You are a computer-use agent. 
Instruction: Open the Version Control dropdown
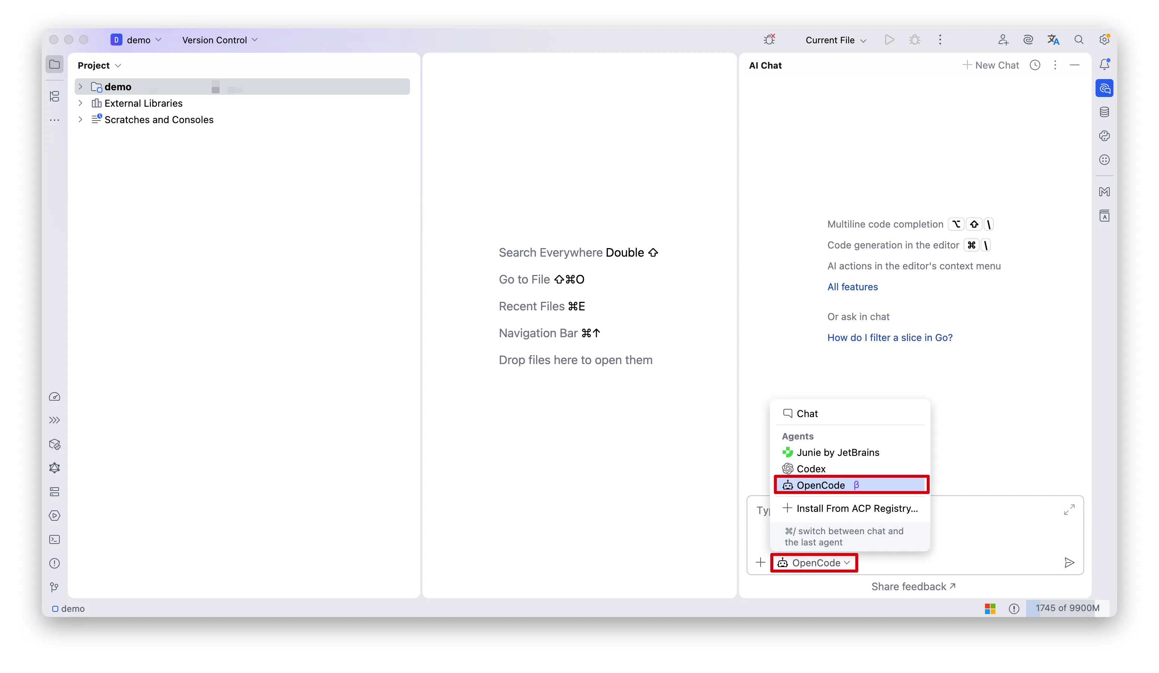[220, 40]
